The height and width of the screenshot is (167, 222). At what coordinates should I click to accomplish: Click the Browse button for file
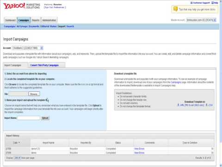(34, 94)
